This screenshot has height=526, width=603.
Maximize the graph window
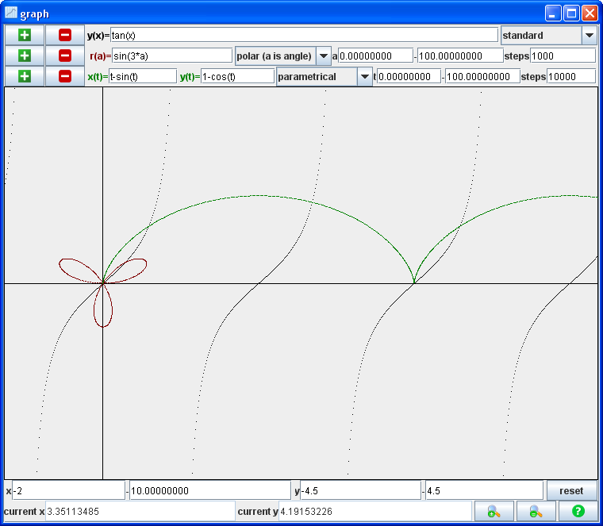point(571,13)
